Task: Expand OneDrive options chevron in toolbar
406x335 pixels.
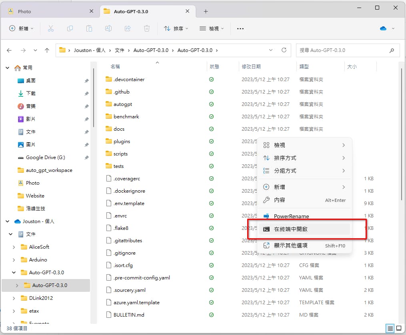Action: pyautogui.click(x=393, y=28)
